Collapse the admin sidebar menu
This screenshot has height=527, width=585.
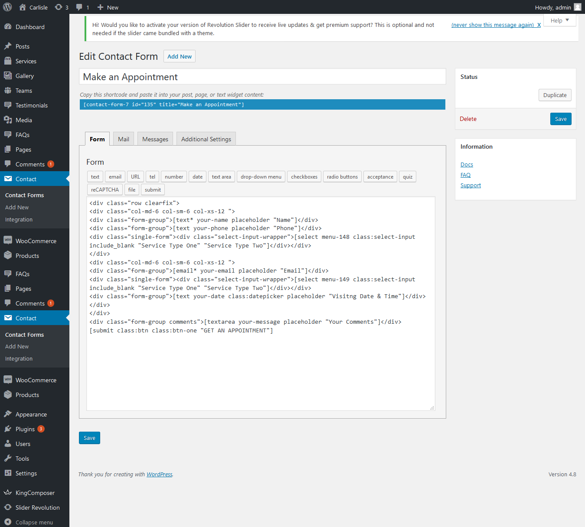pos(34,522)
